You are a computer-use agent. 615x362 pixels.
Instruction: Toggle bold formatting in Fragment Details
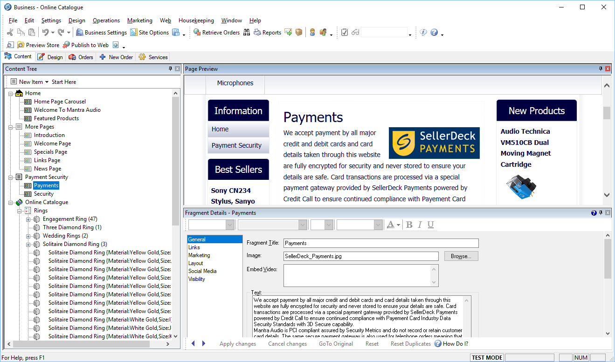pyautogui.click(x=409, y=225)
